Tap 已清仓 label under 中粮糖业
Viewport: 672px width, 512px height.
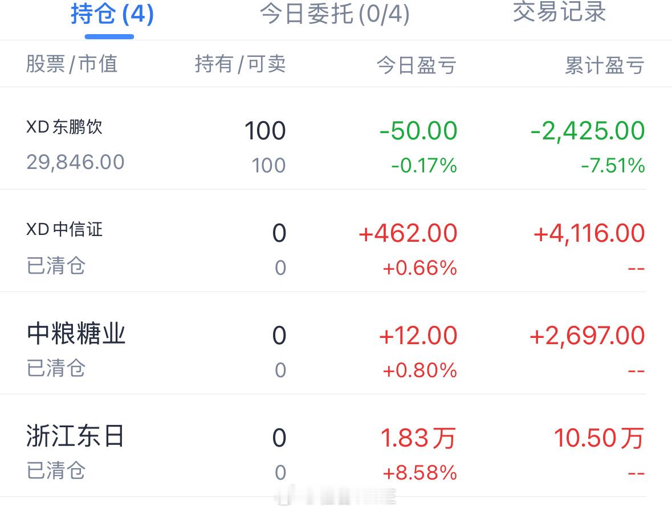(x=56, y=368)
